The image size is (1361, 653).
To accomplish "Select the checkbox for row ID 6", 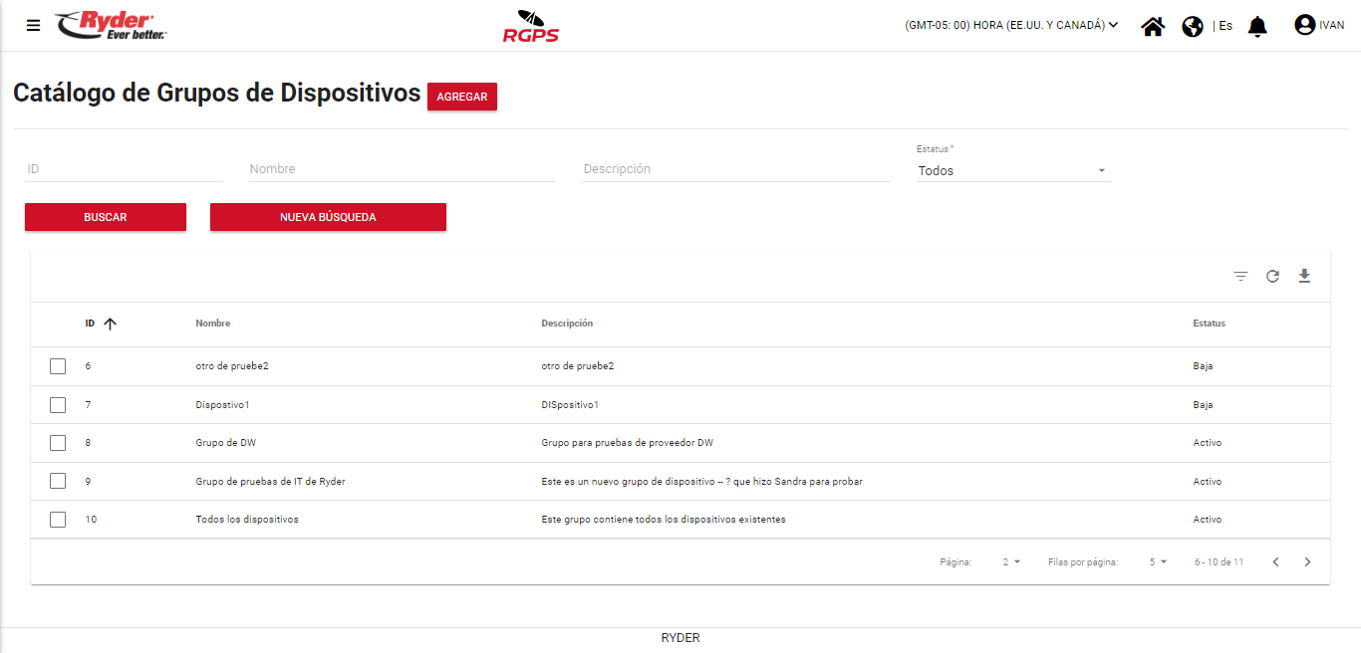I will coord(58,366).
